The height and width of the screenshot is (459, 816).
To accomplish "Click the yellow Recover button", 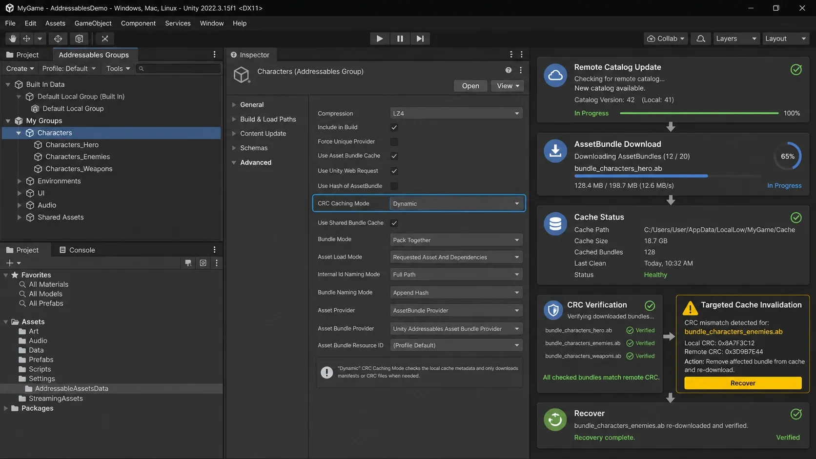I will [x=743, y=383].
